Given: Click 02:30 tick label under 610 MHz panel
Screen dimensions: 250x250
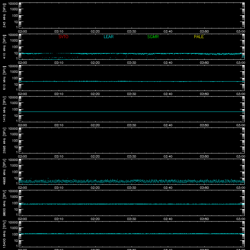Looking at the screenshot, I should pos(132,94).
